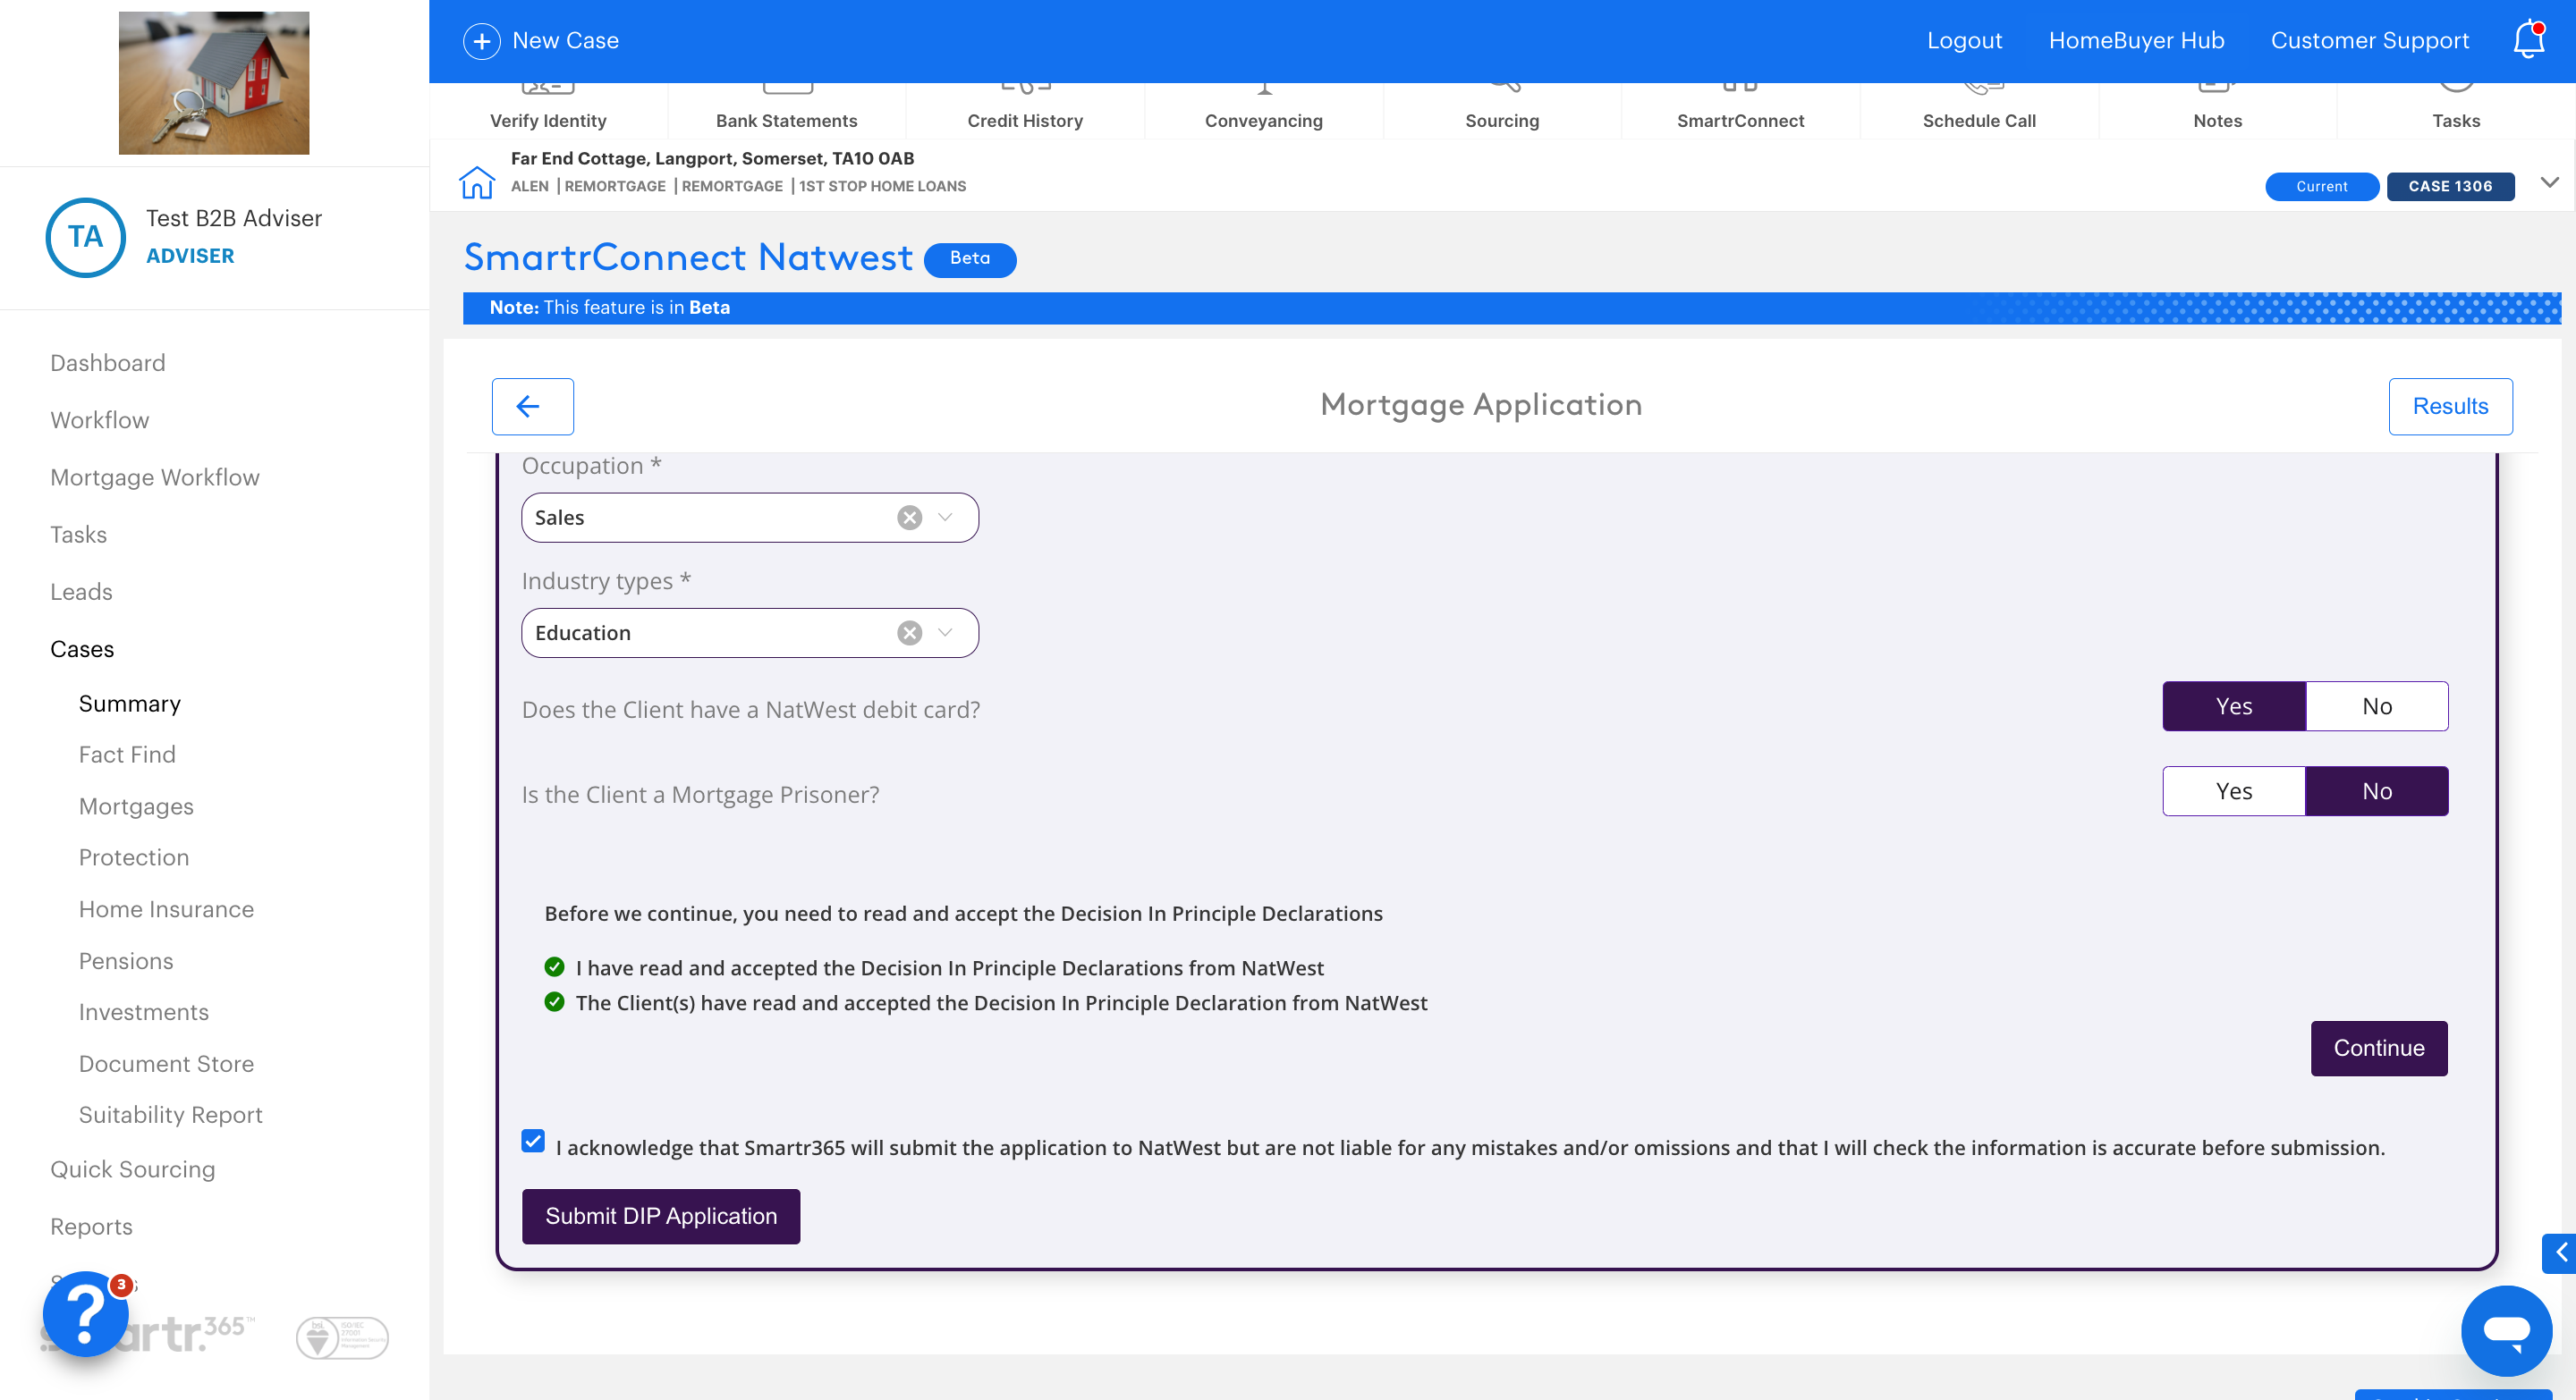Viewport: 2576px width, 1400px height.
Task: Click the house and keys profile image
Action: point(214,83)
